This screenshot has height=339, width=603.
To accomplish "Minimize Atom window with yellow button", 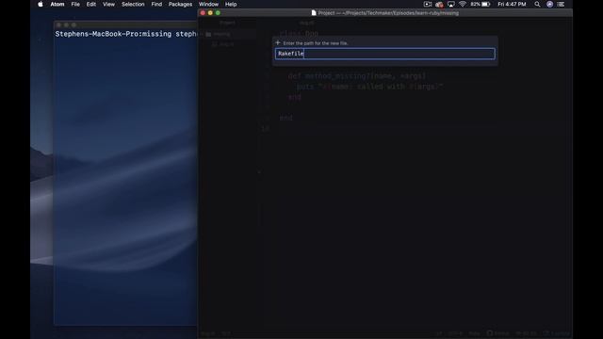I will coord(210,12).
